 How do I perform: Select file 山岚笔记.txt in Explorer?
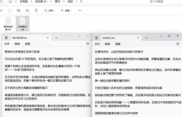pyautogui.click(x=22, y=24)
